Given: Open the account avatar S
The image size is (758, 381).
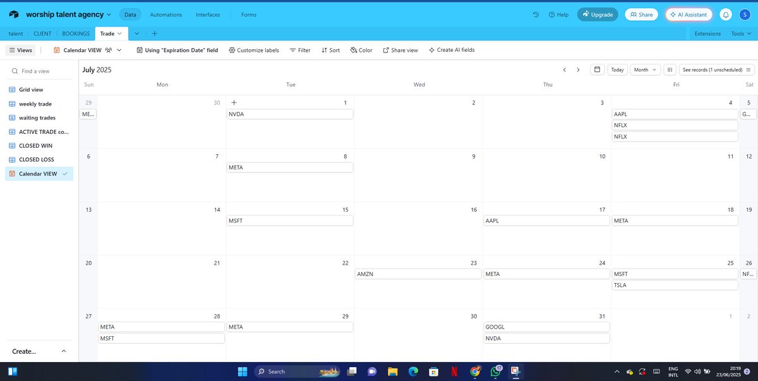Looking at the screenshot, I should click(745, 15).
